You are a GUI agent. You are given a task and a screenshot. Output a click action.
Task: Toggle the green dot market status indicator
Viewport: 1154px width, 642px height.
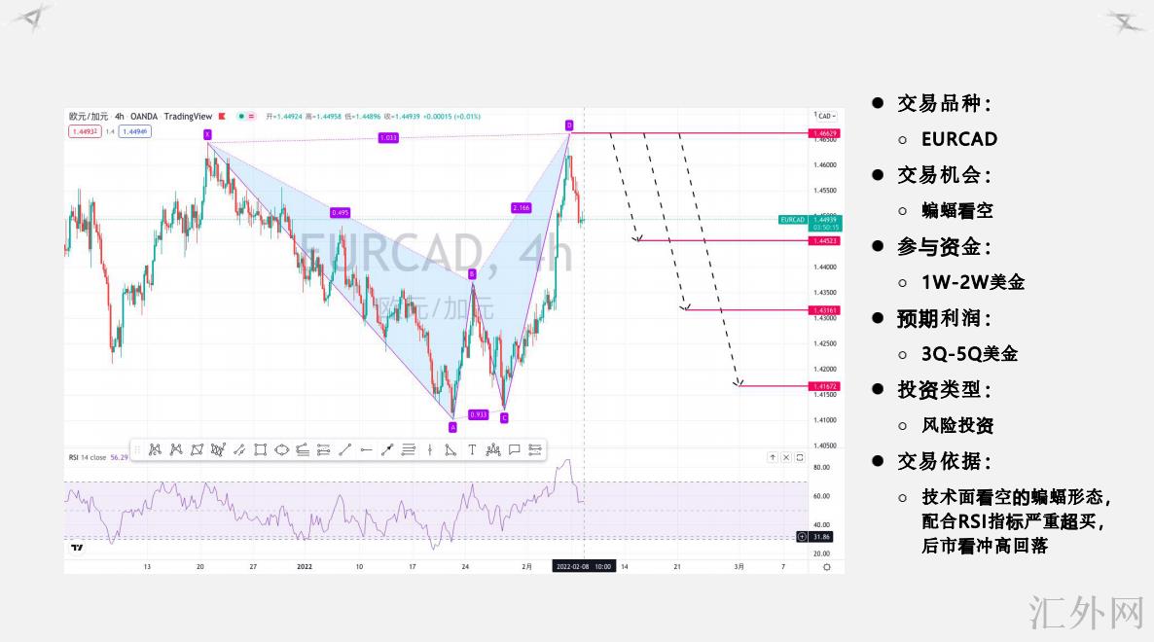point(239,116)
